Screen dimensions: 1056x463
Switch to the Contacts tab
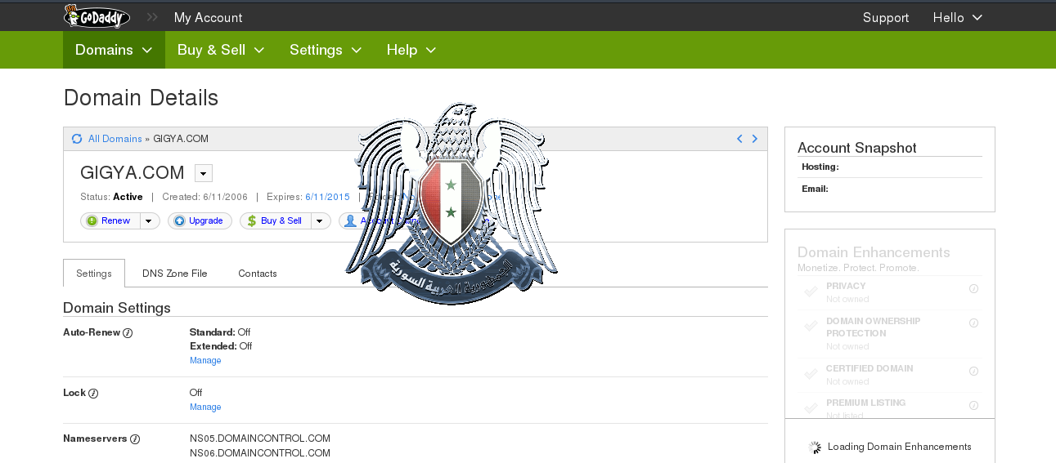[x=258, y=274]
